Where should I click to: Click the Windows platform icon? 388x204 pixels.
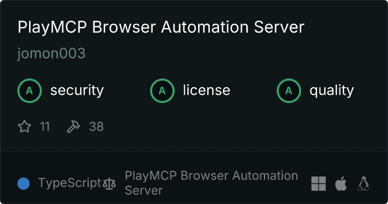click(x=319, y=184)
